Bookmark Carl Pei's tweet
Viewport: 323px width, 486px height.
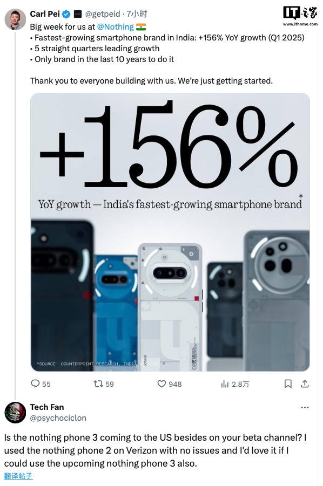click(x=288, y=384)
